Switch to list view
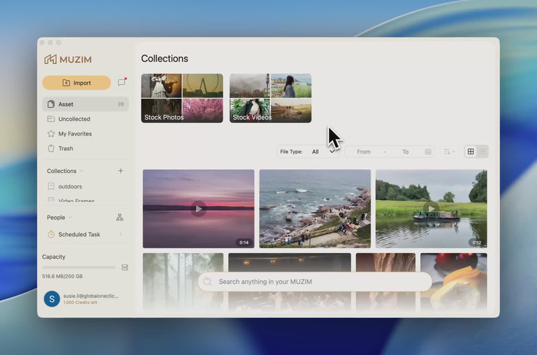537x355 pixels. click(483, 151)
